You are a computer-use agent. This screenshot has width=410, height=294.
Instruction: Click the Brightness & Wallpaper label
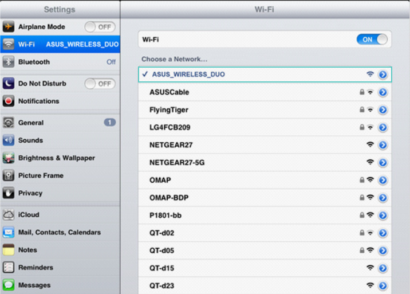pyautogui.click(x=57, y=158)
